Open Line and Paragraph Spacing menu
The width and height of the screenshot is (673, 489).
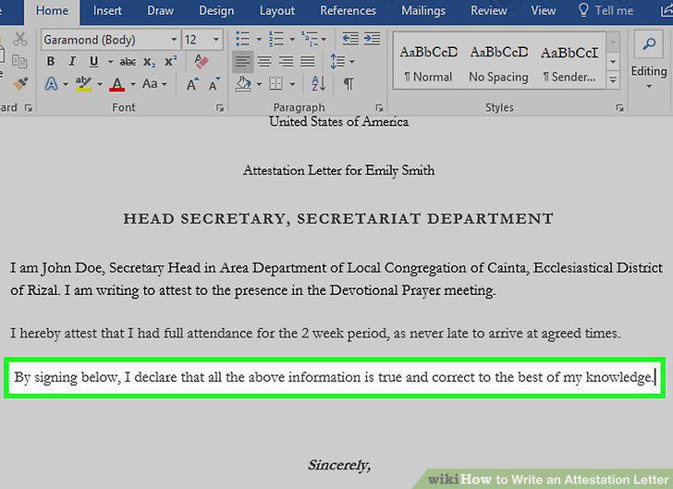click(x=342, y=62)
